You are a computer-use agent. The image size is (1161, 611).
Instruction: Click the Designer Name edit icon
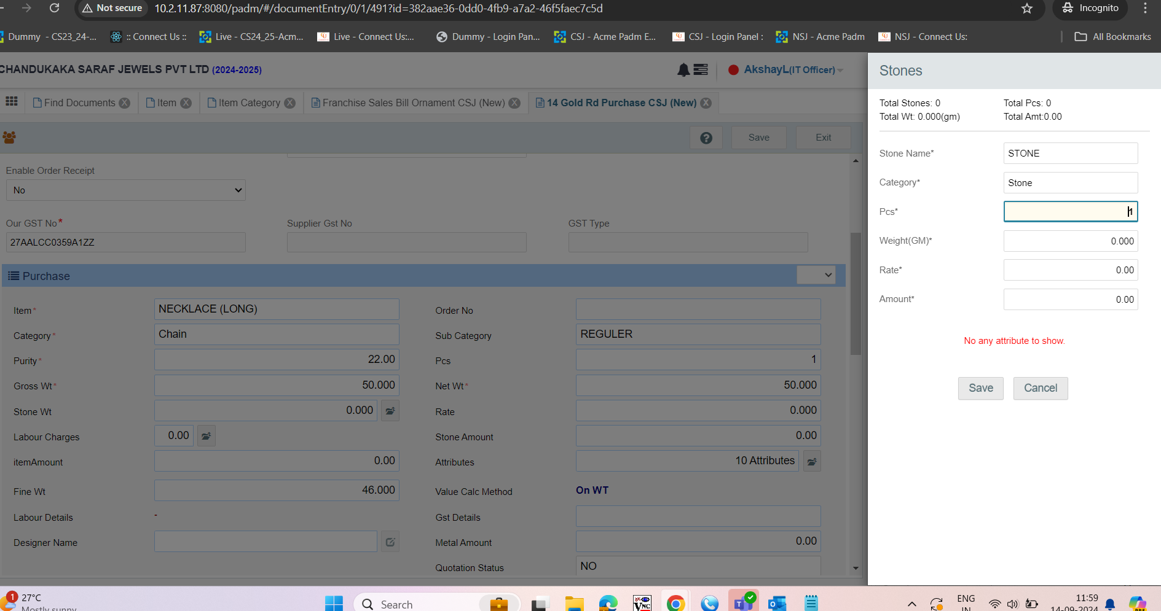pos(390,542)
